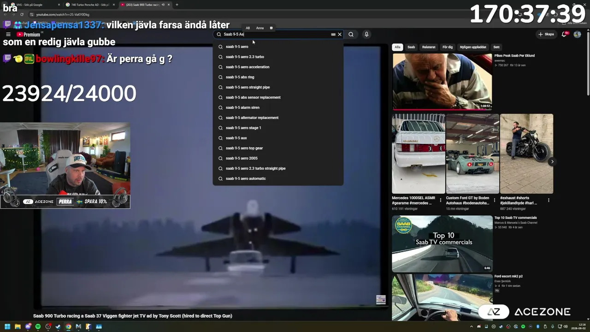Open the Ford escort mk2 p2 video thumbnail

pyautogui.click(x=442, y=297)
